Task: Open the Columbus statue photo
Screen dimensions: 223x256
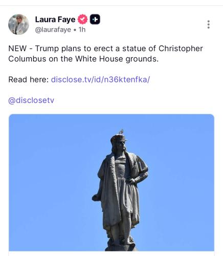Action: tap(111, 183)
